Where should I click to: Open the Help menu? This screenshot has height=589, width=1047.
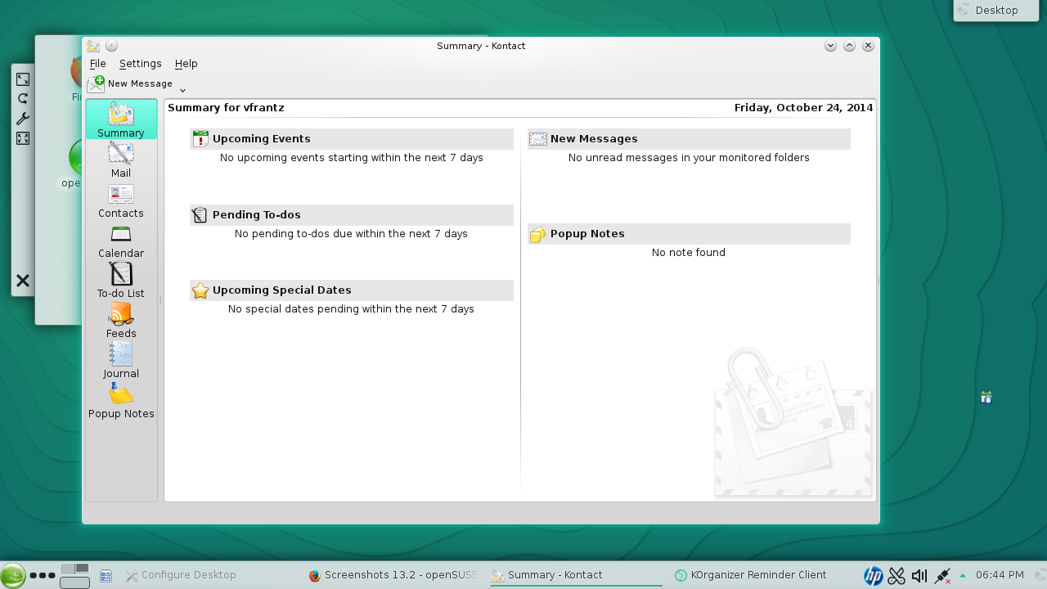click(186, 64)
